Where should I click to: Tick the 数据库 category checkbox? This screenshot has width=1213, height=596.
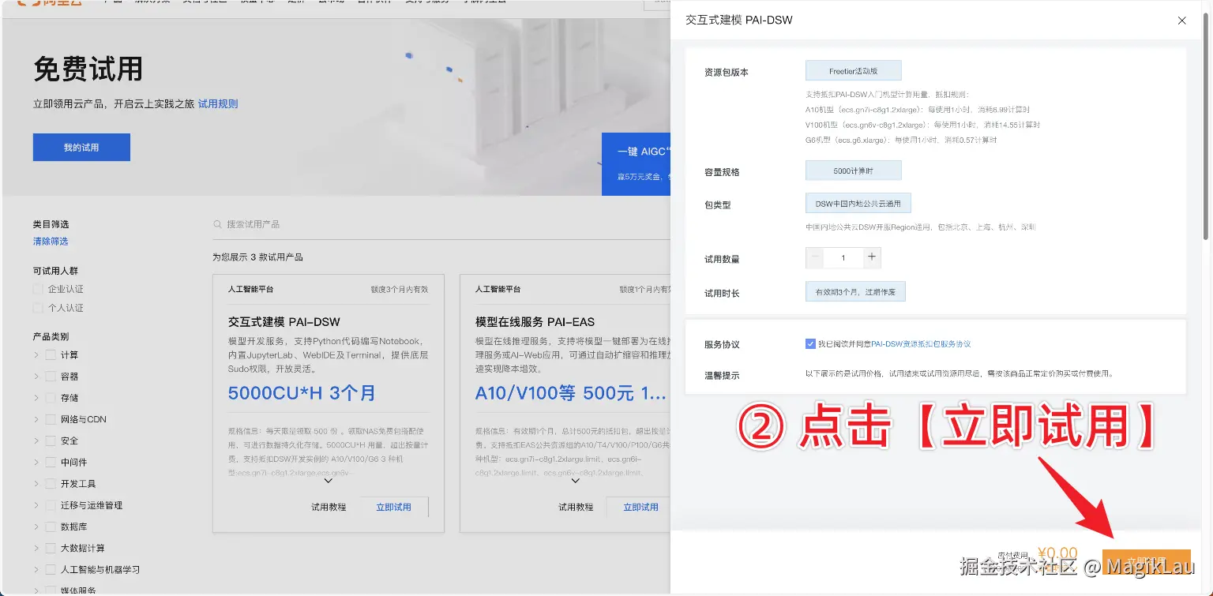click(x=51, y=527)
